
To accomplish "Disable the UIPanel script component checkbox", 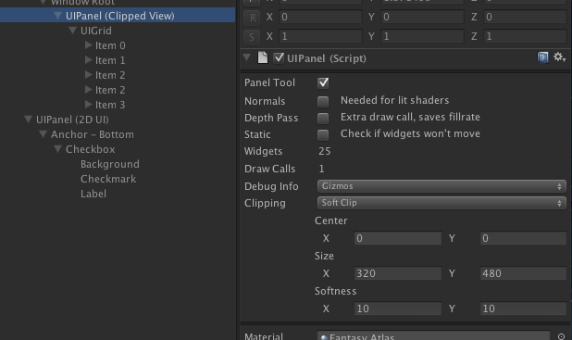I will tap(279, 58).
